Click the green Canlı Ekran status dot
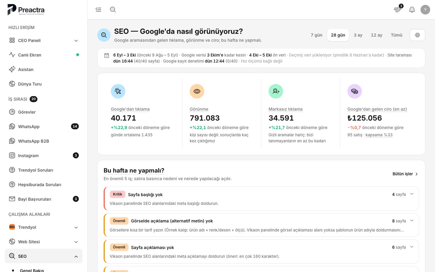 pyautogui.click(x=78, y=55)
